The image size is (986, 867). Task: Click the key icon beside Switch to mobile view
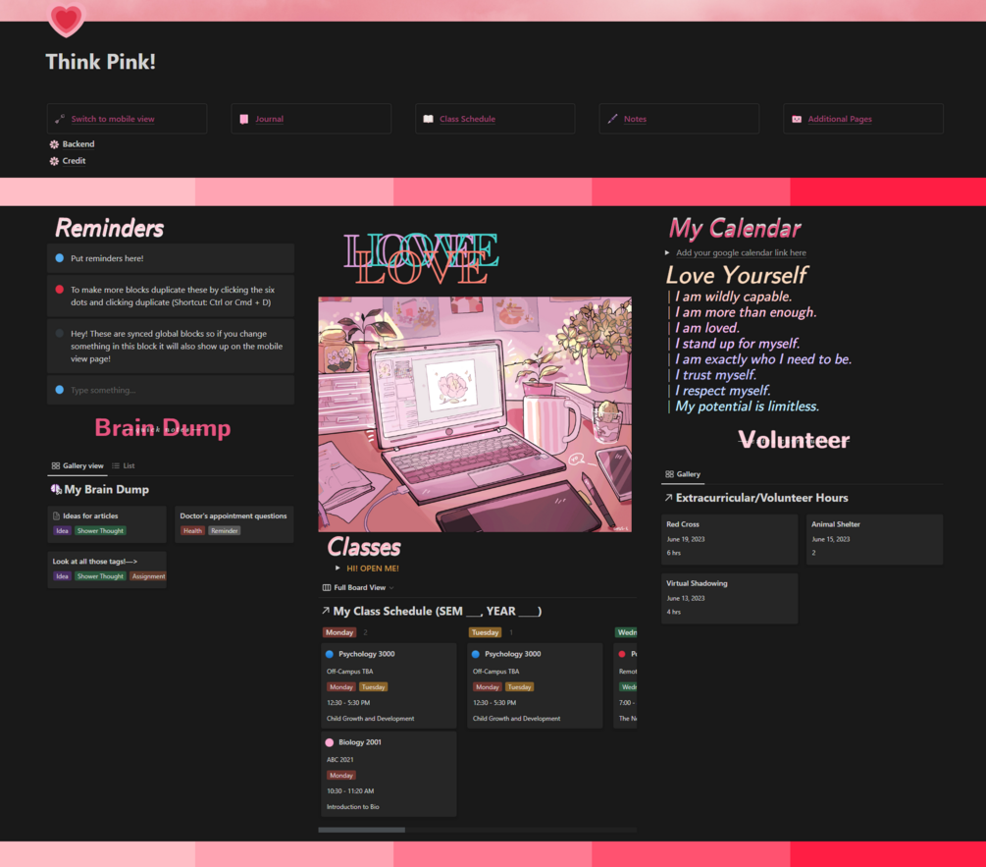click(60, 119)
